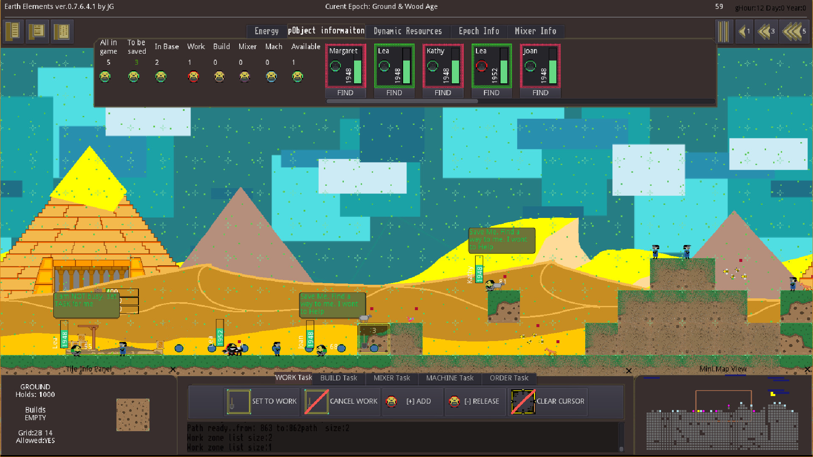Click the worker list horizontal scrollbar

pos(402,101)
